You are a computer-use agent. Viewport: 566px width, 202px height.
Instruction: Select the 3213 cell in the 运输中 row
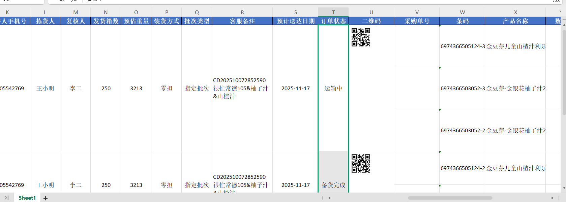click(136, 88)
